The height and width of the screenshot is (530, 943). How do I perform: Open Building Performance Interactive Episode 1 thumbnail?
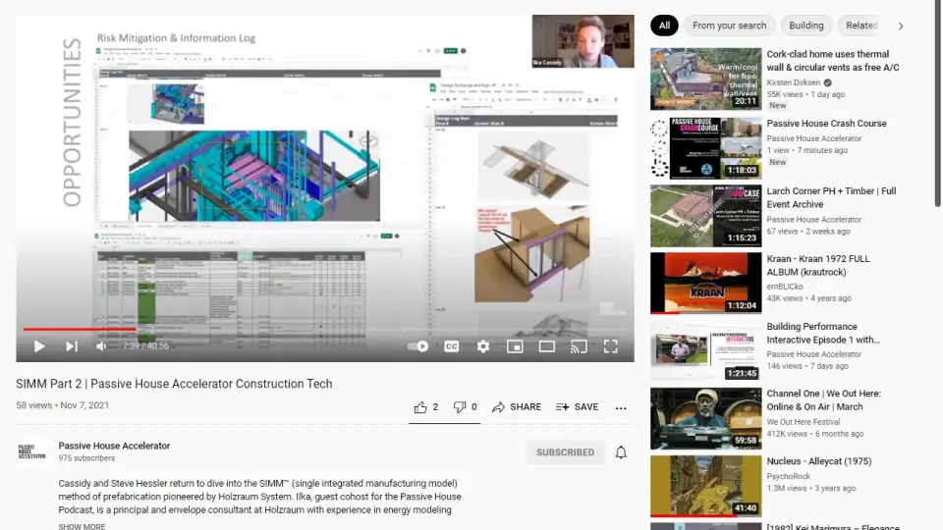[705, 350]
